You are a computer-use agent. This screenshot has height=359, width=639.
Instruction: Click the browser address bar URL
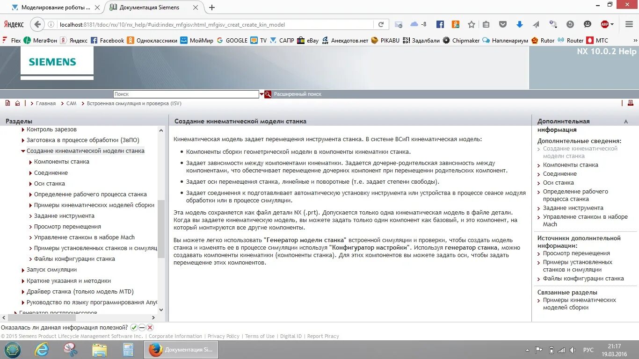click(172, 25)
